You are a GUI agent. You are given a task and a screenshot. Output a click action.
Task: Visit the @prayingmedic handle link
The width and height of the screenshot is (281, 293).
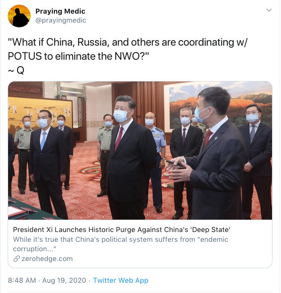(61, 20)
